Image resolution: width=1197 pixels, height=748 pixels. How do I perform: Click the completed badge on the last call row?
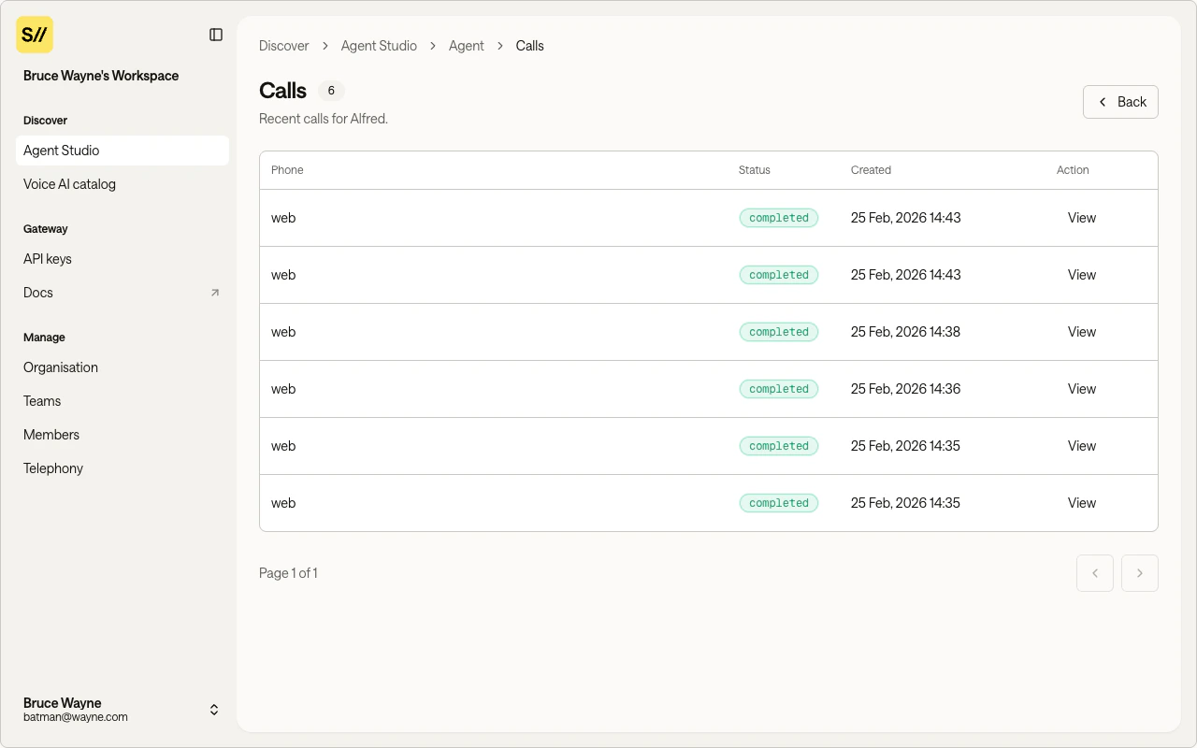778,503
